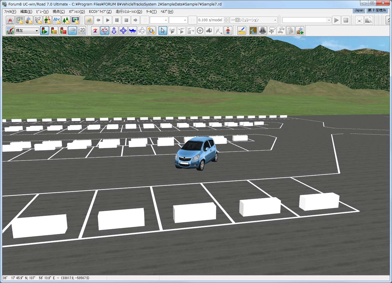Click the Abc text label library icon
Viewport: 392px width, 283px height.
click(57, 20)
